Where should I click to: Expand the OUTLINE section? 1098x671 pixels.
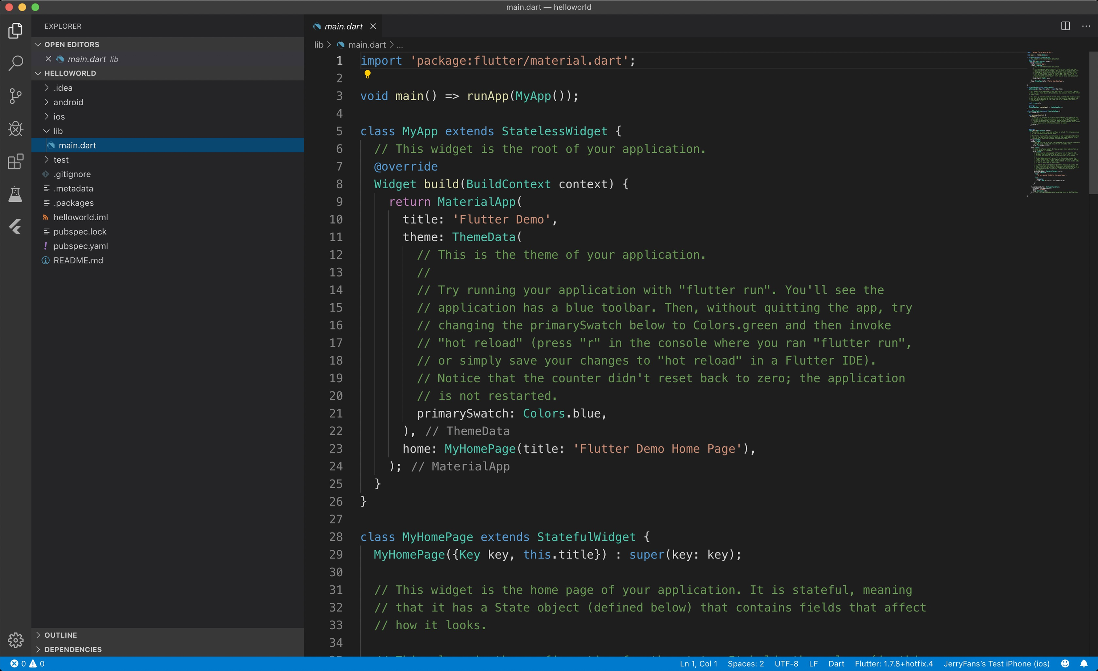point(61,635)
